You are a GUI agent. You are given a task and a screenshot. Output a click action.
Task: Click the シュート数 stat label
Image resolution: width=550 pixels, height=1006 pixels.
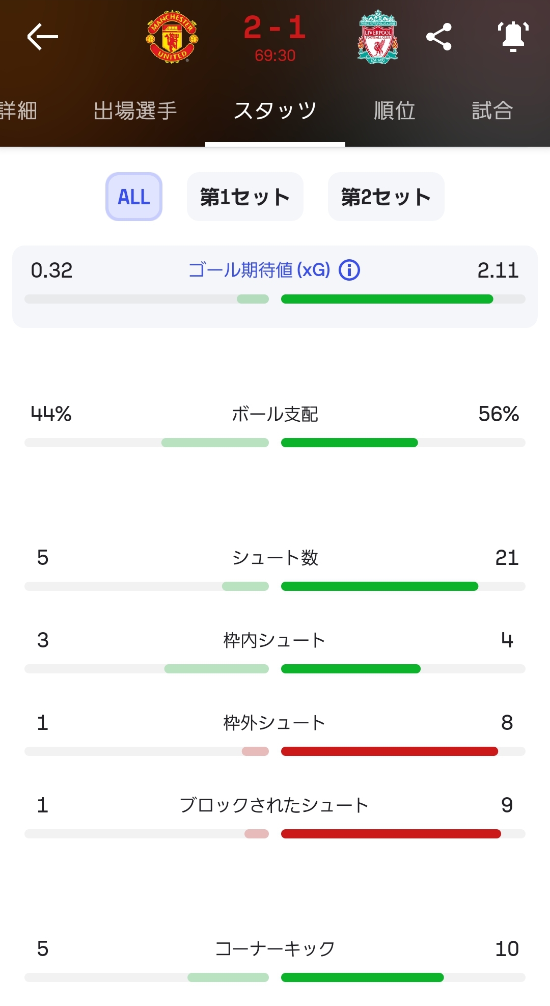click(x=275, y=558)
